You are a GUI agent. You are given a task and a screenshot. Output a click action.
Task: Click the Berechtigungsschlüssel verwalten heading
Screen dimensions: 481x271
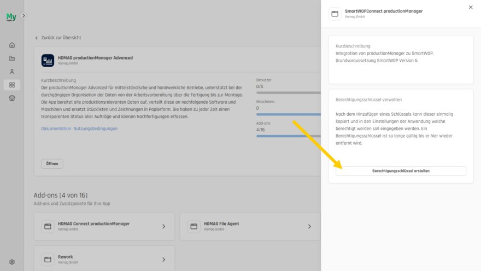pos(368,99)
